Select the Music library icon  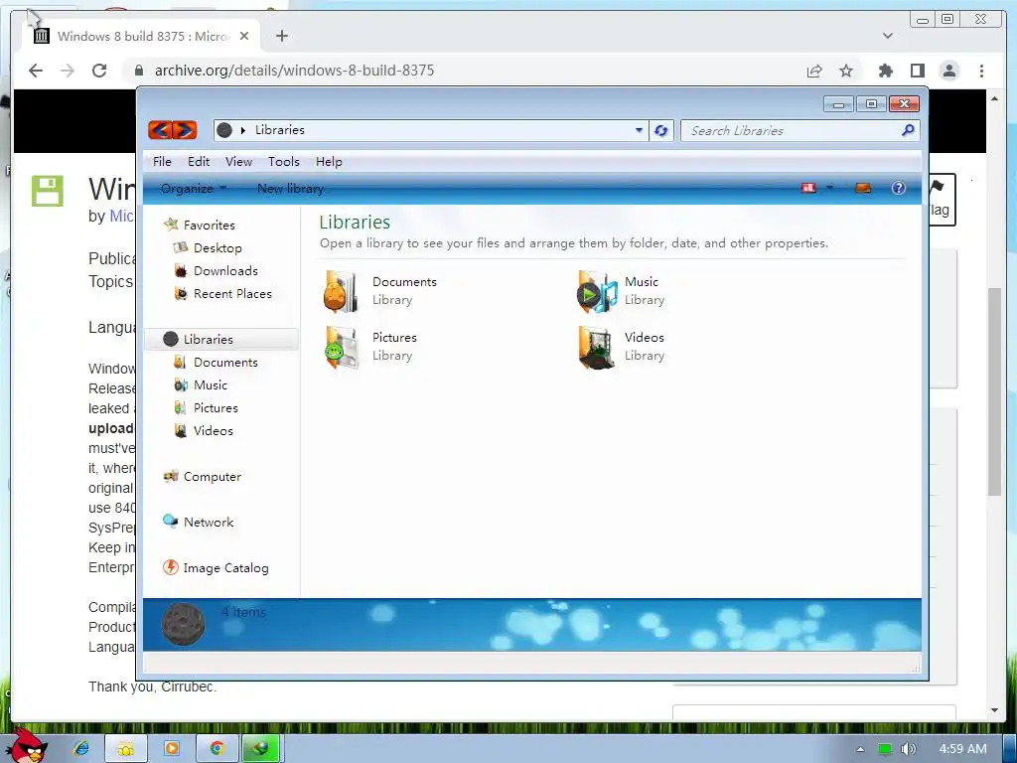(596, 291)
